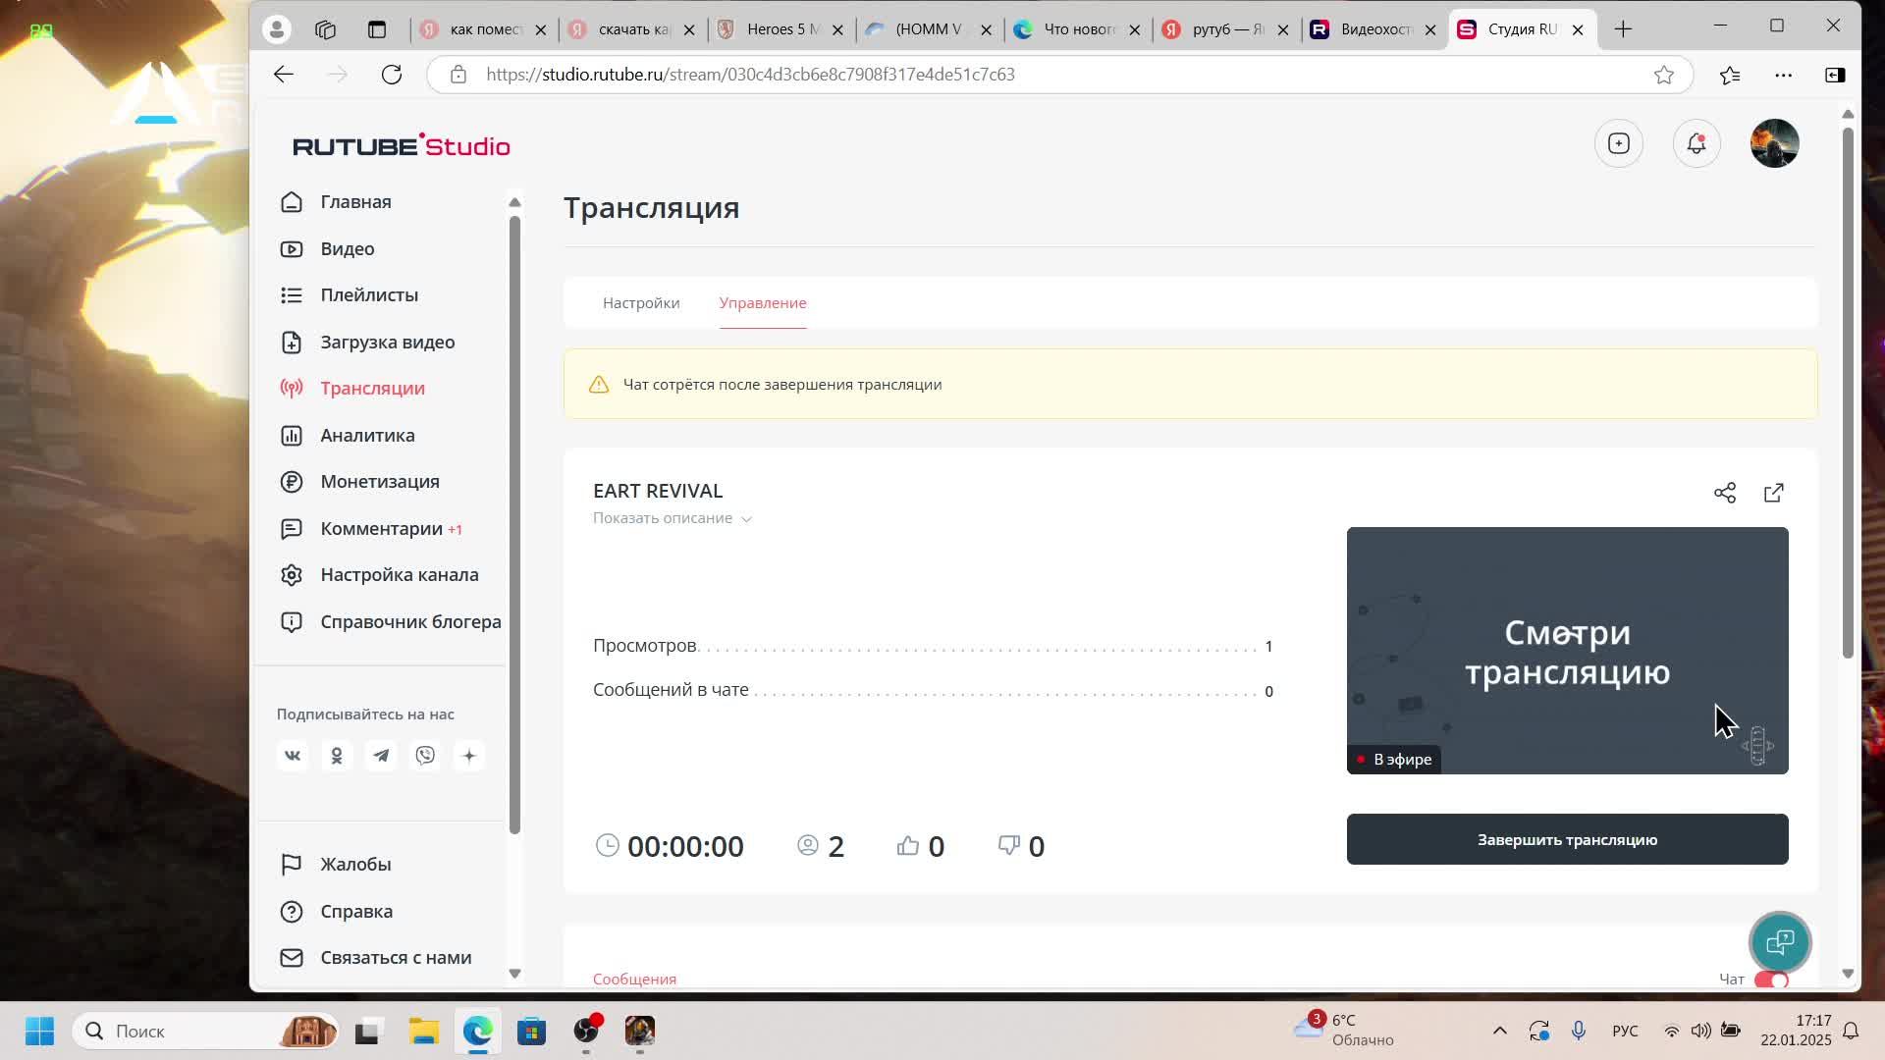Open the Telegram social icon
This screenshot has height=1060, width=1885.
pyautogui.click(x=381, y=756)
